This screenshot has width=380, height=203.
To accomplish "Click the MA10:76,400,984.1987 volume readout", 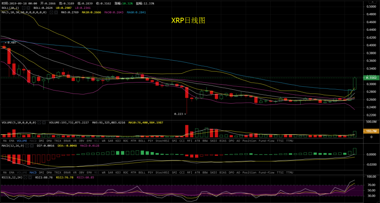I will coord(146,123).
